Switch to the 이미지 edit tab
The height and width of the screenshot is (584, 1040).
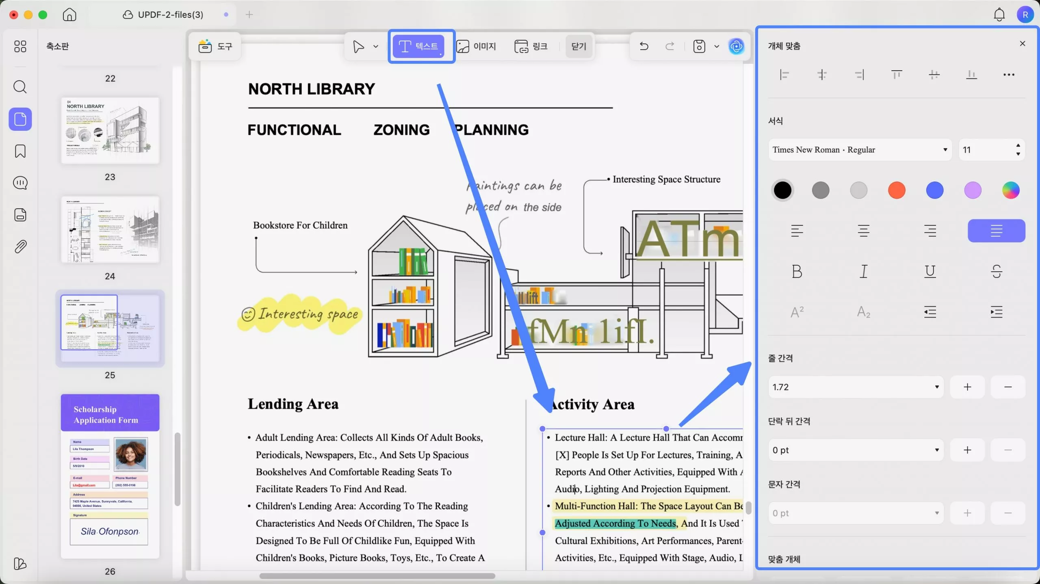tap(476, 46)
